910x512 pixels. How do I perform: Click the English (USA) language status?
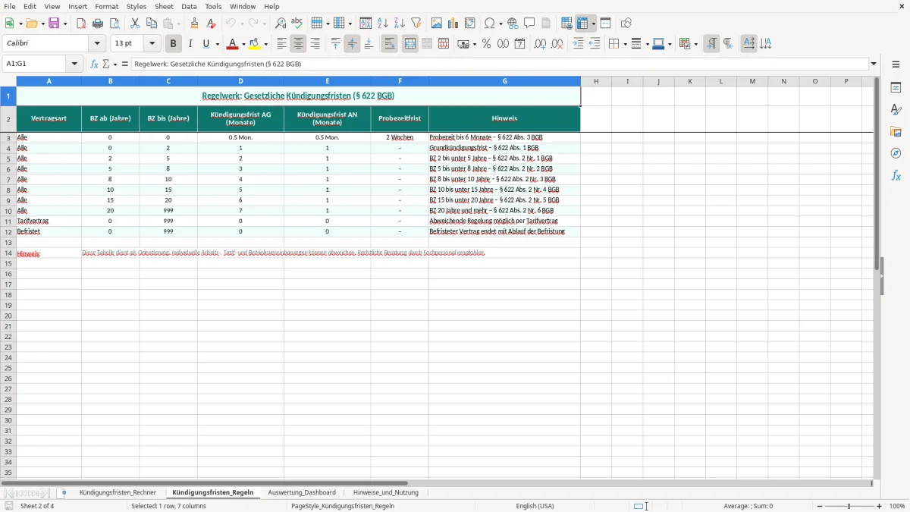pos(535,506)
